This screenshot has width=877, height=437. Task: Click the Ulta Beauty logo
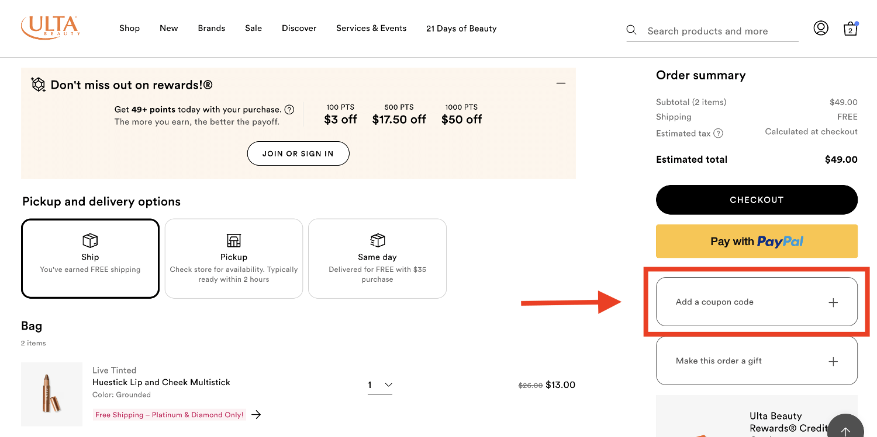pyautogui.click(x=50, y=27)
